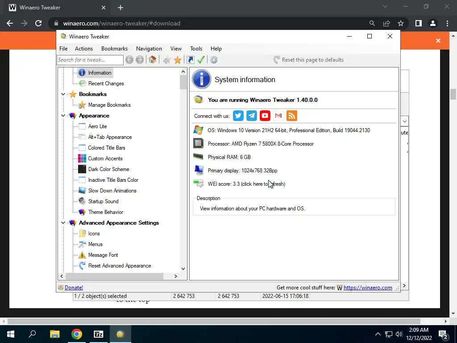Screen dimensions: 457x343
Task: Open the Help menu
Action: coord(216,49)
